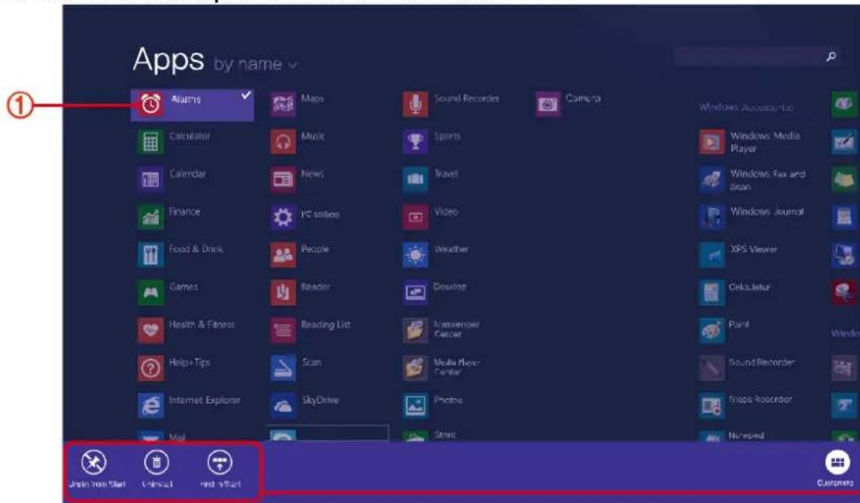
Task: Expand the 'by name' sort dropdown
Action: tap(255, 65)
